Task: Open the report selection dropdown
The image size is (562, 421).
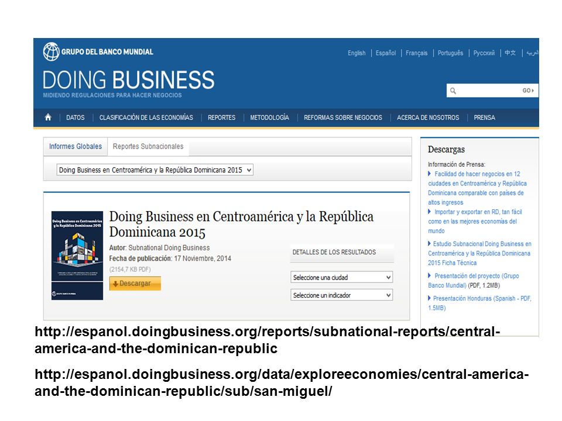Action: tap(155, 170)
